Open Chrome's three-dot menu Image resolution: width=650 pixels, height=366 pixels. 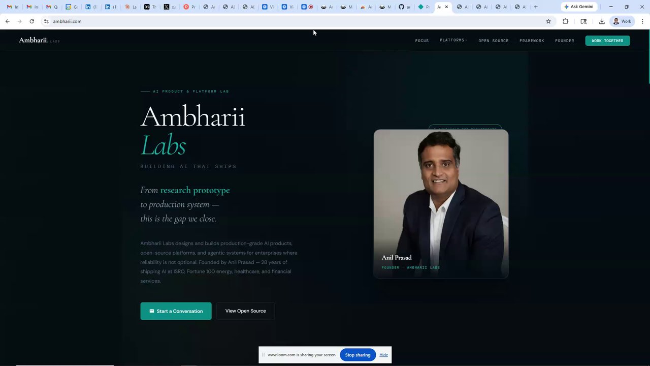(642, 21)
